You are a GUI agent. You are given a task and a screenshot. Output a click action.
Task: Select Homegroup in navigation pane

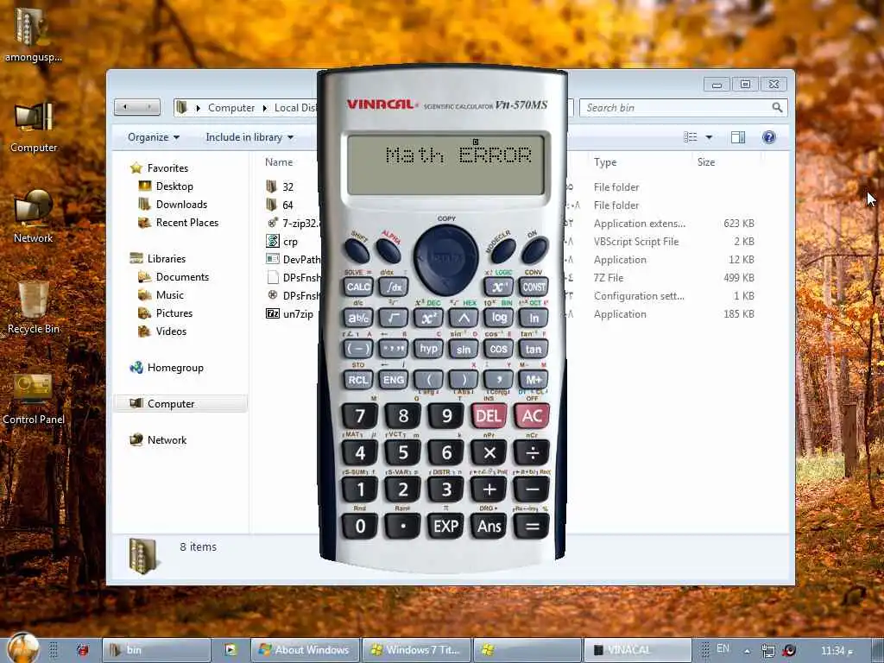(167, 368)
